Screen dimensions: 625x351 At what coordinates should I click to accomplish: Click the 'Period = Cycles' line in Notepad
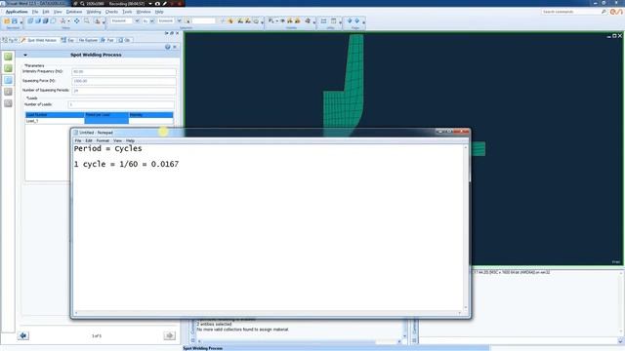pos(107,148)
